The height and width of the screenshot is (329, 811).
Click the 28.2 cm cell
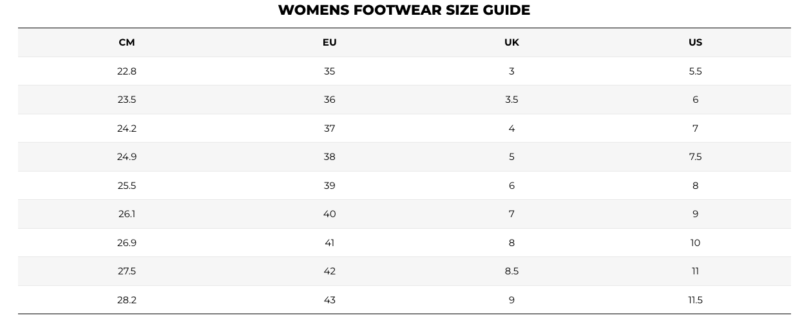tap(127, 300)
